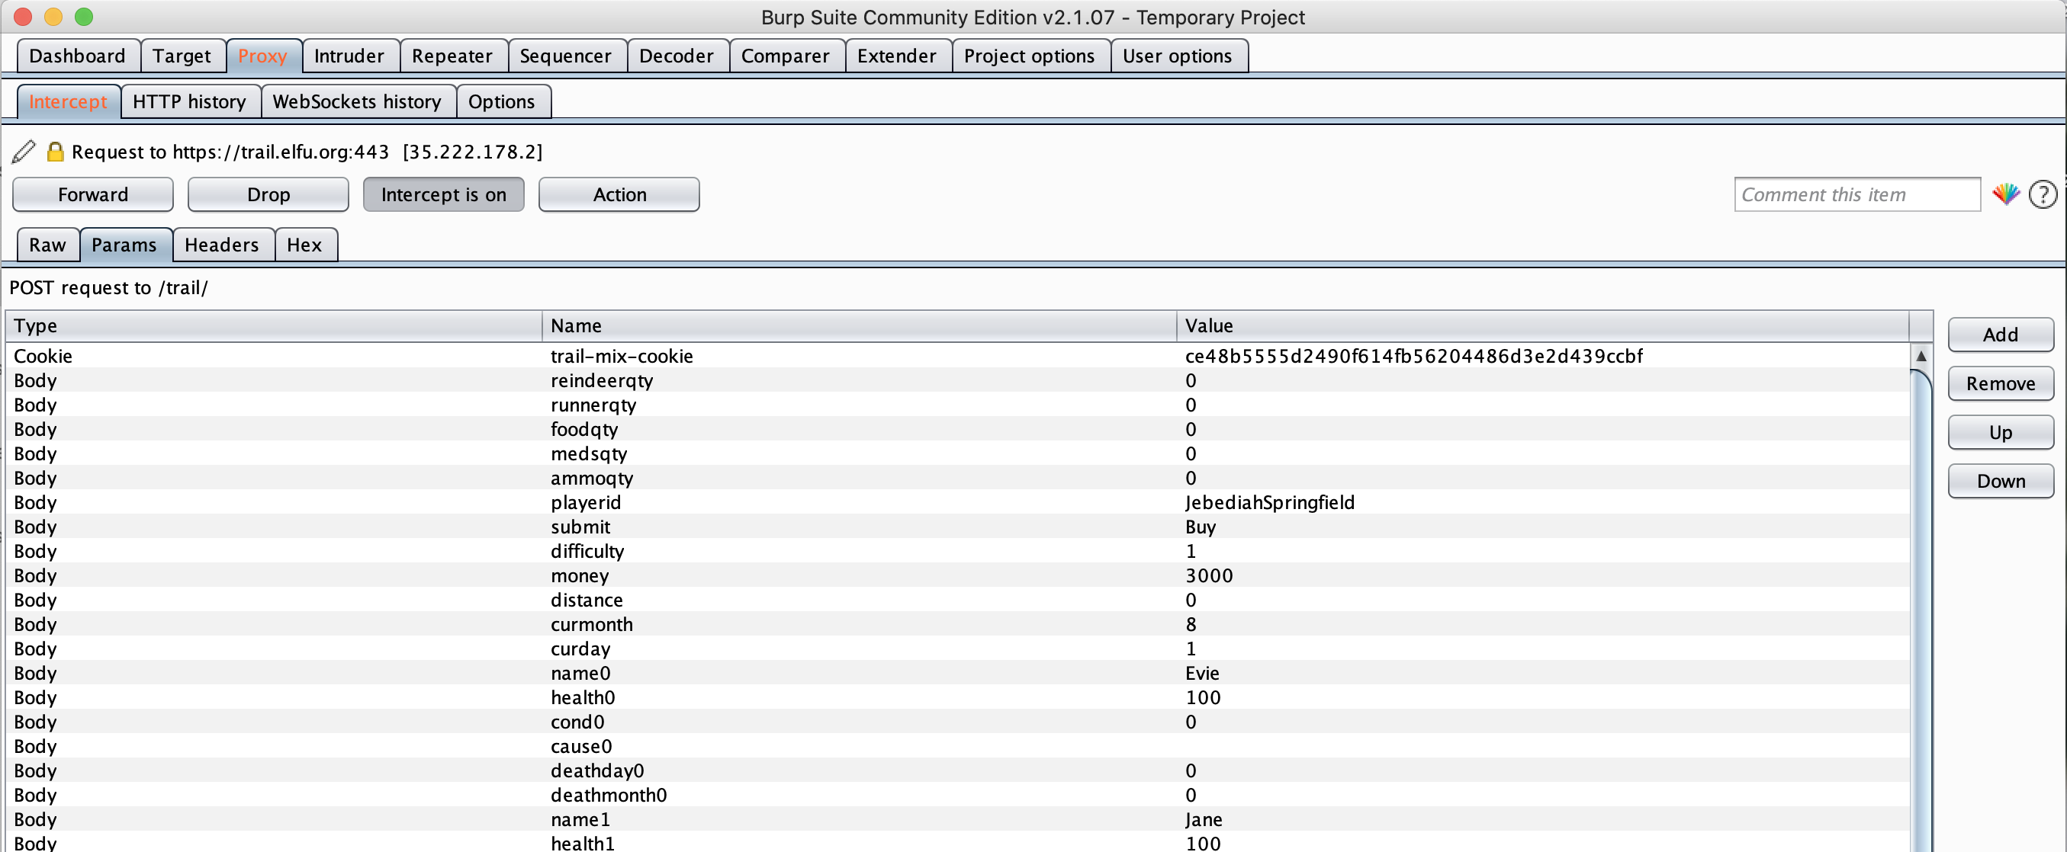Open the Project options tab
This screenshot has height=852, width=2067.
pos(1030,56)
